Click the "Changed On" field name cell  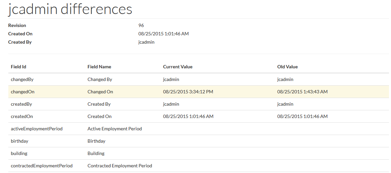pyautogui.click(x=100, y=92)
